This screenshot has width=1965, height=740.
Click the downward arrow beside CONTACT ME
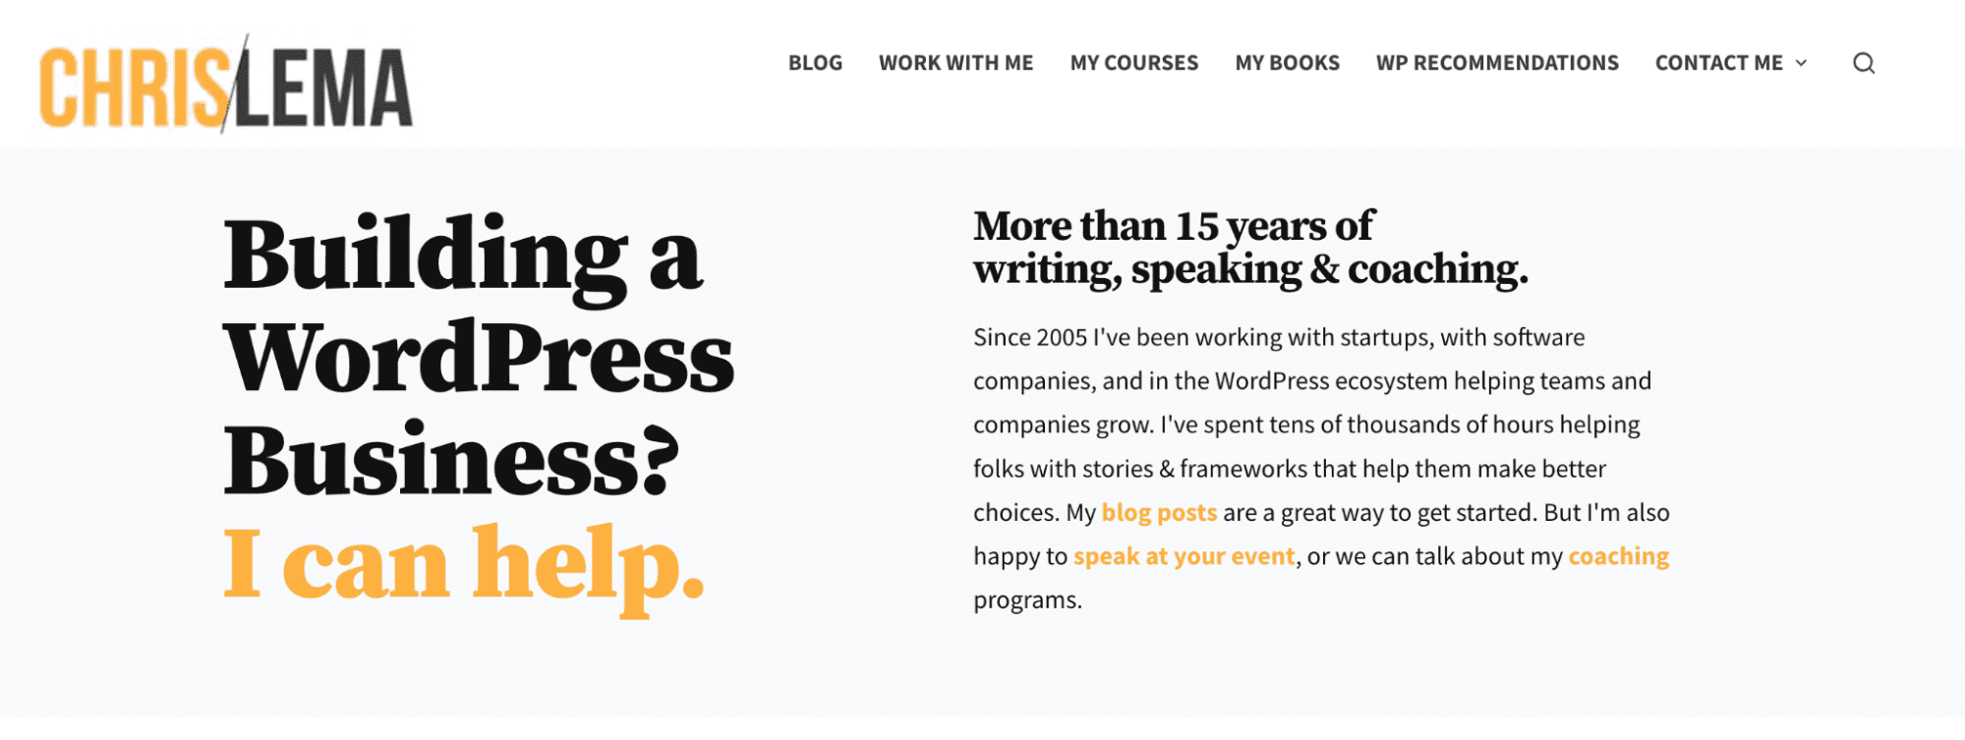pyautogui.click(x=1802, y=63)
